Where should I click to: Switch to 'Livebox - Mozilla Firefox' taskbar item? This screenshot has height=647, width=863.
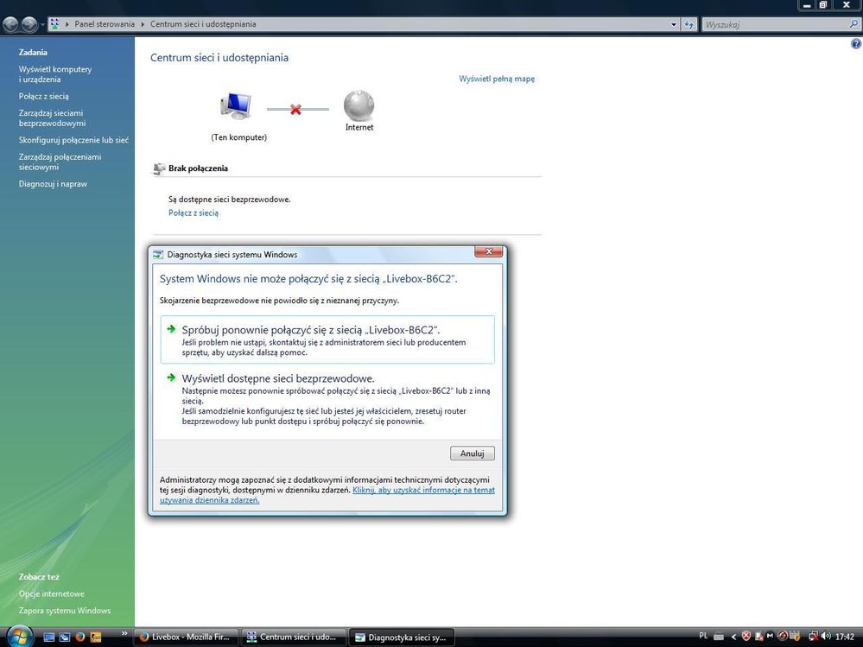(186, 637)
